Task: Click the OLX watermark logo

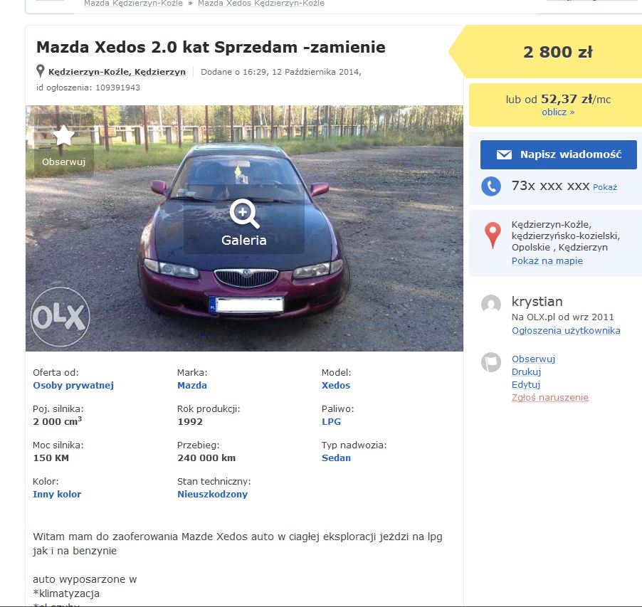Action: (x=60, y=317)
